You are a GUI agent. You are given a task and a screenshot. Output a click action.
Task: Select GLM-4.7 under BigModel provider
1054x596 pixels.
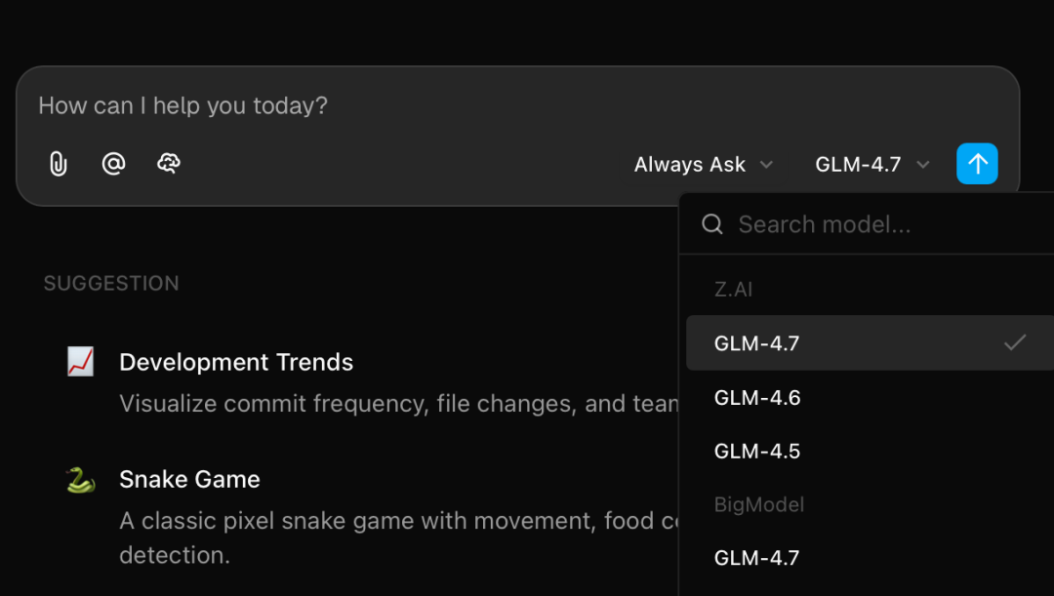coord(757,558)
